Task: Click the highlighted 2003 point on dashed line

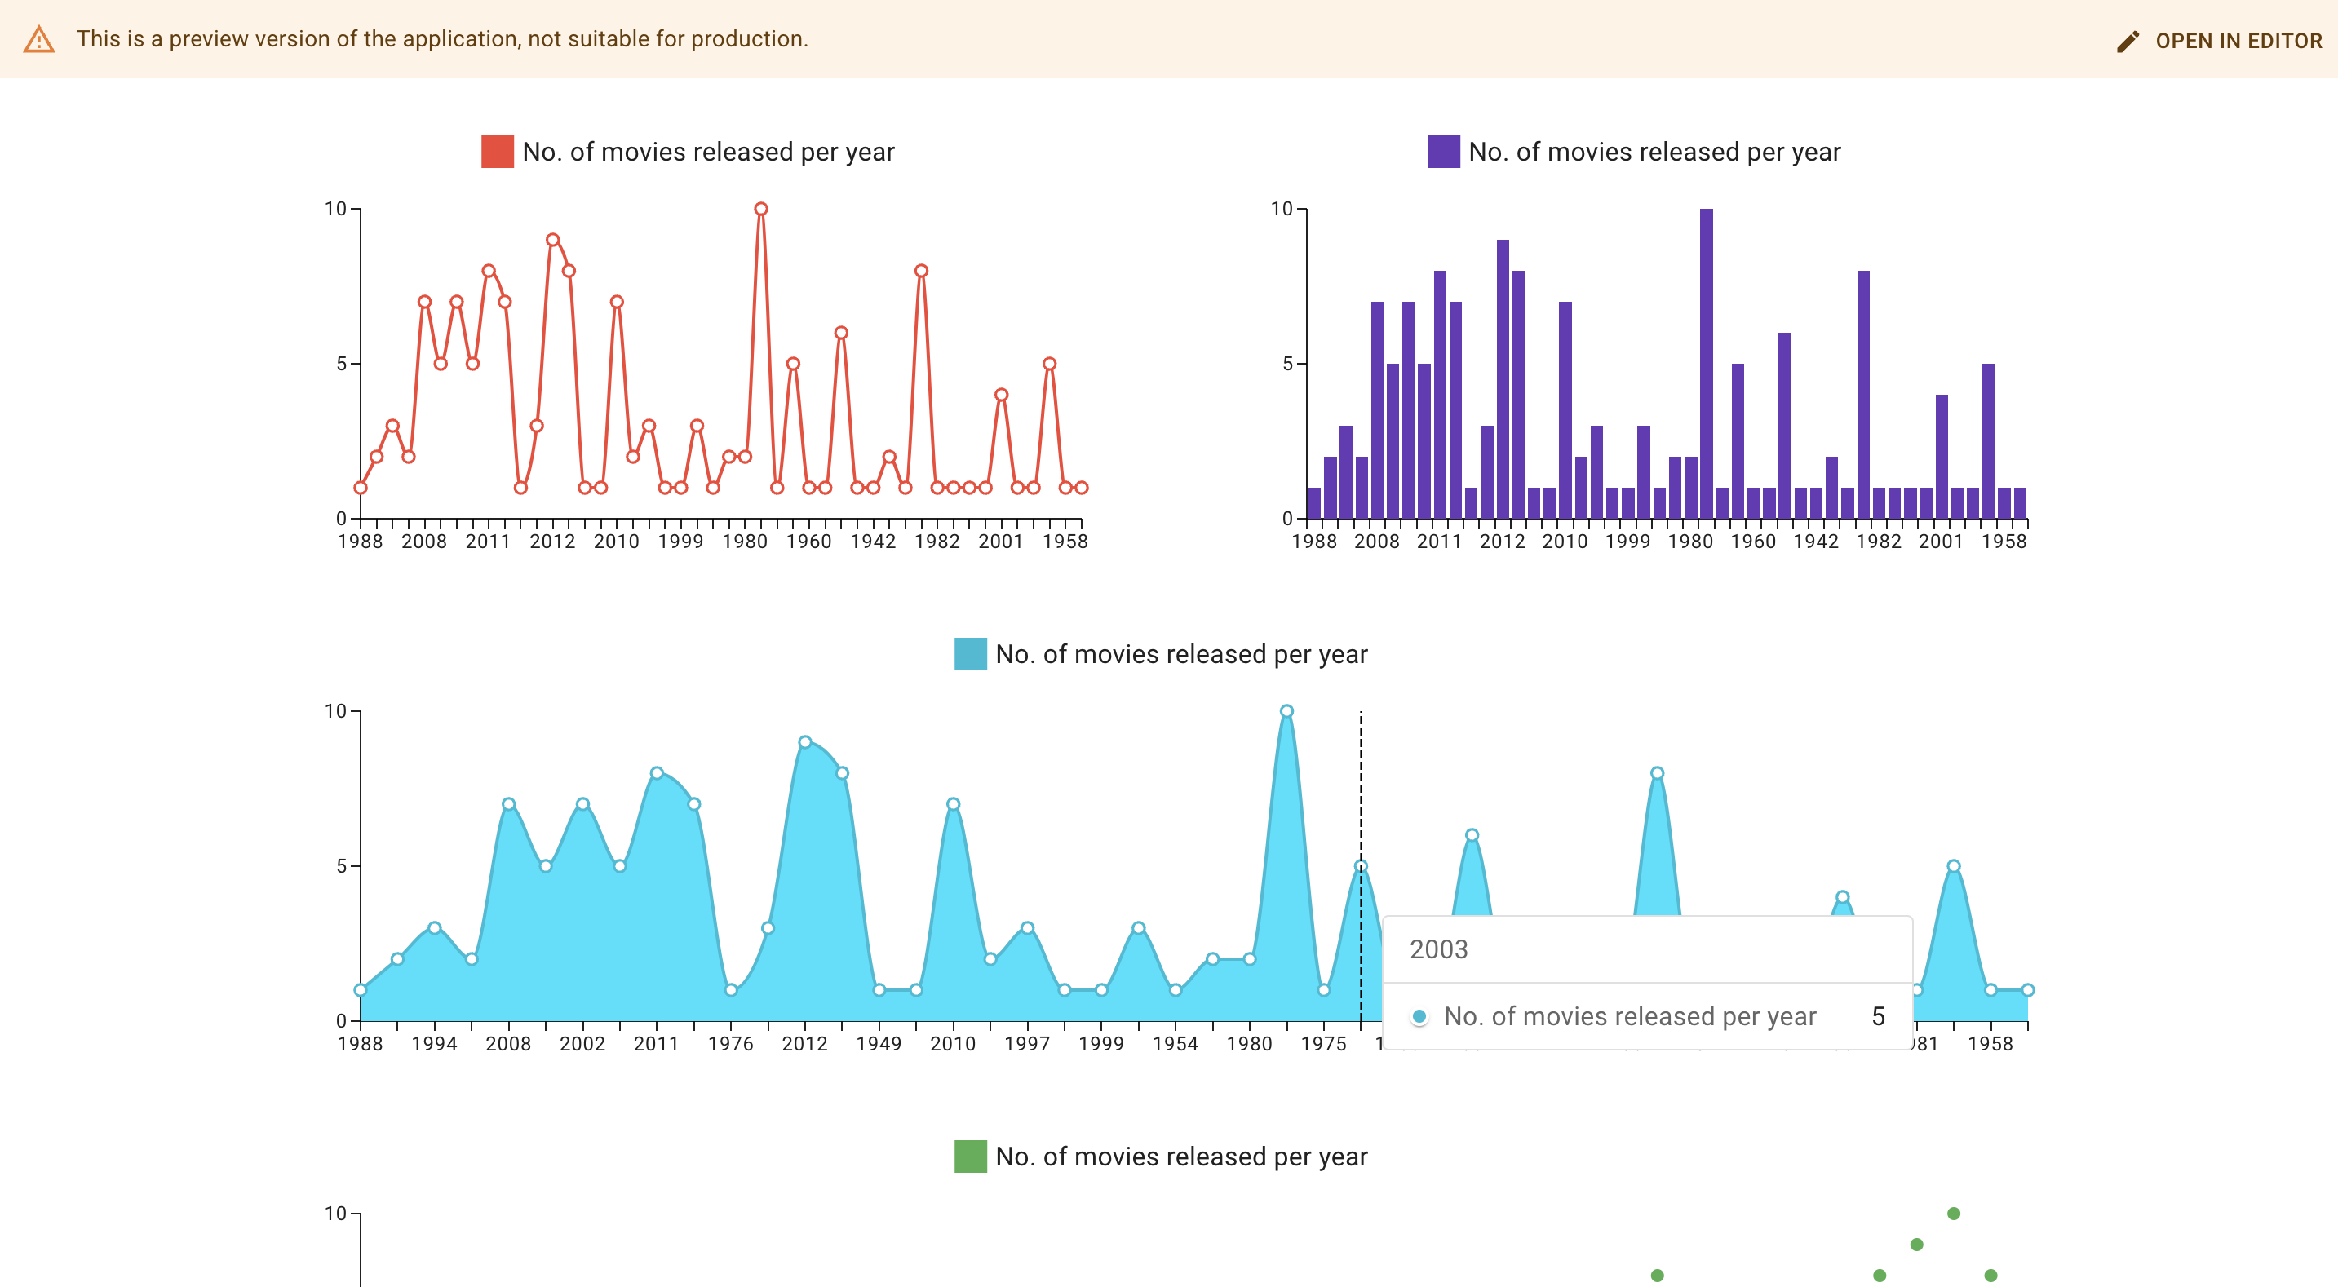Action: [x=1361, y=866]
